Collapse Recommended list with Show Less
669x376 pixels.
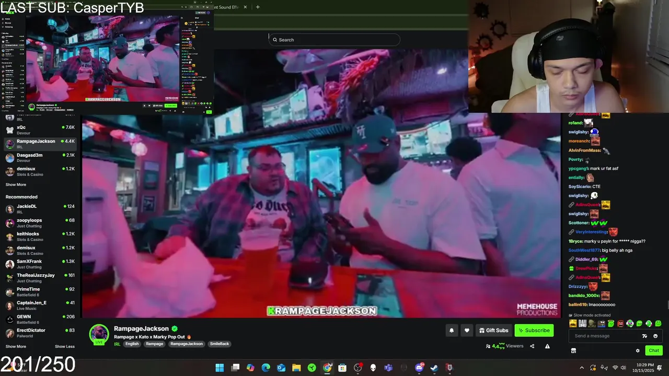pyautogui.click(x=65, y=346)
